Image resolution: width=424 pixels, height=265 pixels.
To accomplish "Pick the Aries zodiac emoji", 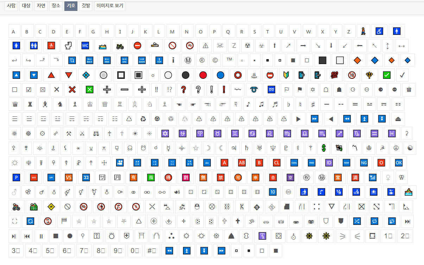I will (200, 133).
